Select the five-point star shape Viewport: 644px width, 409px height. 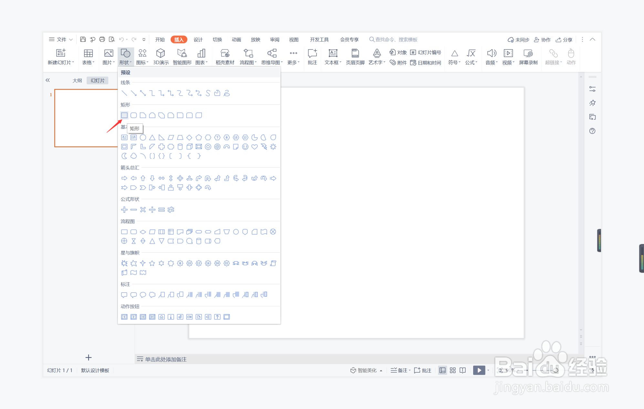coord(152,263)
